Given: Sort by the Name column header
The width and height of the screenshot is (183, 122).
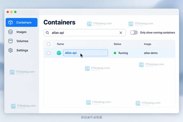Looking at the screenshot, I should click(x=60, y=44).
